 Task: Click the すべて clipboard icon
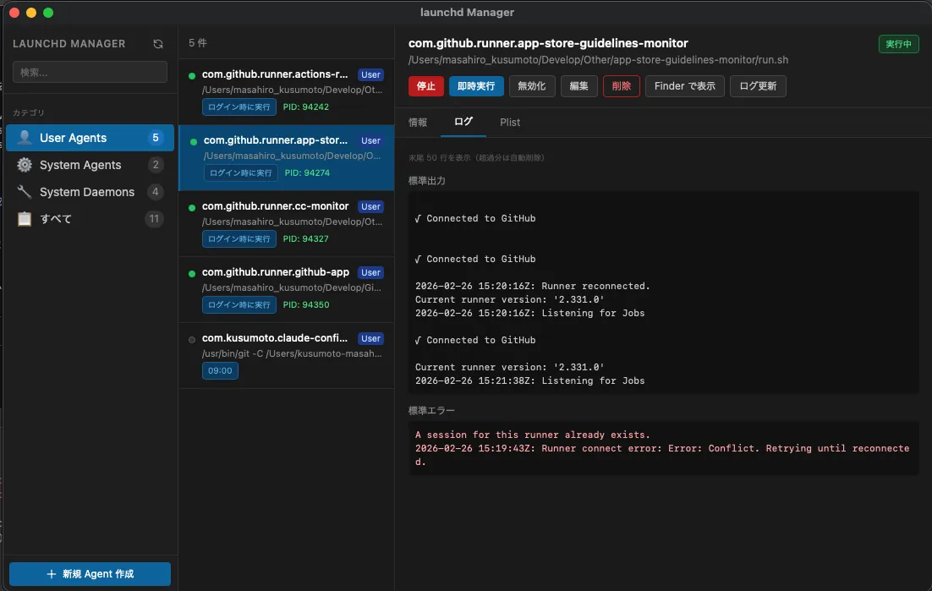click(25, 219)
